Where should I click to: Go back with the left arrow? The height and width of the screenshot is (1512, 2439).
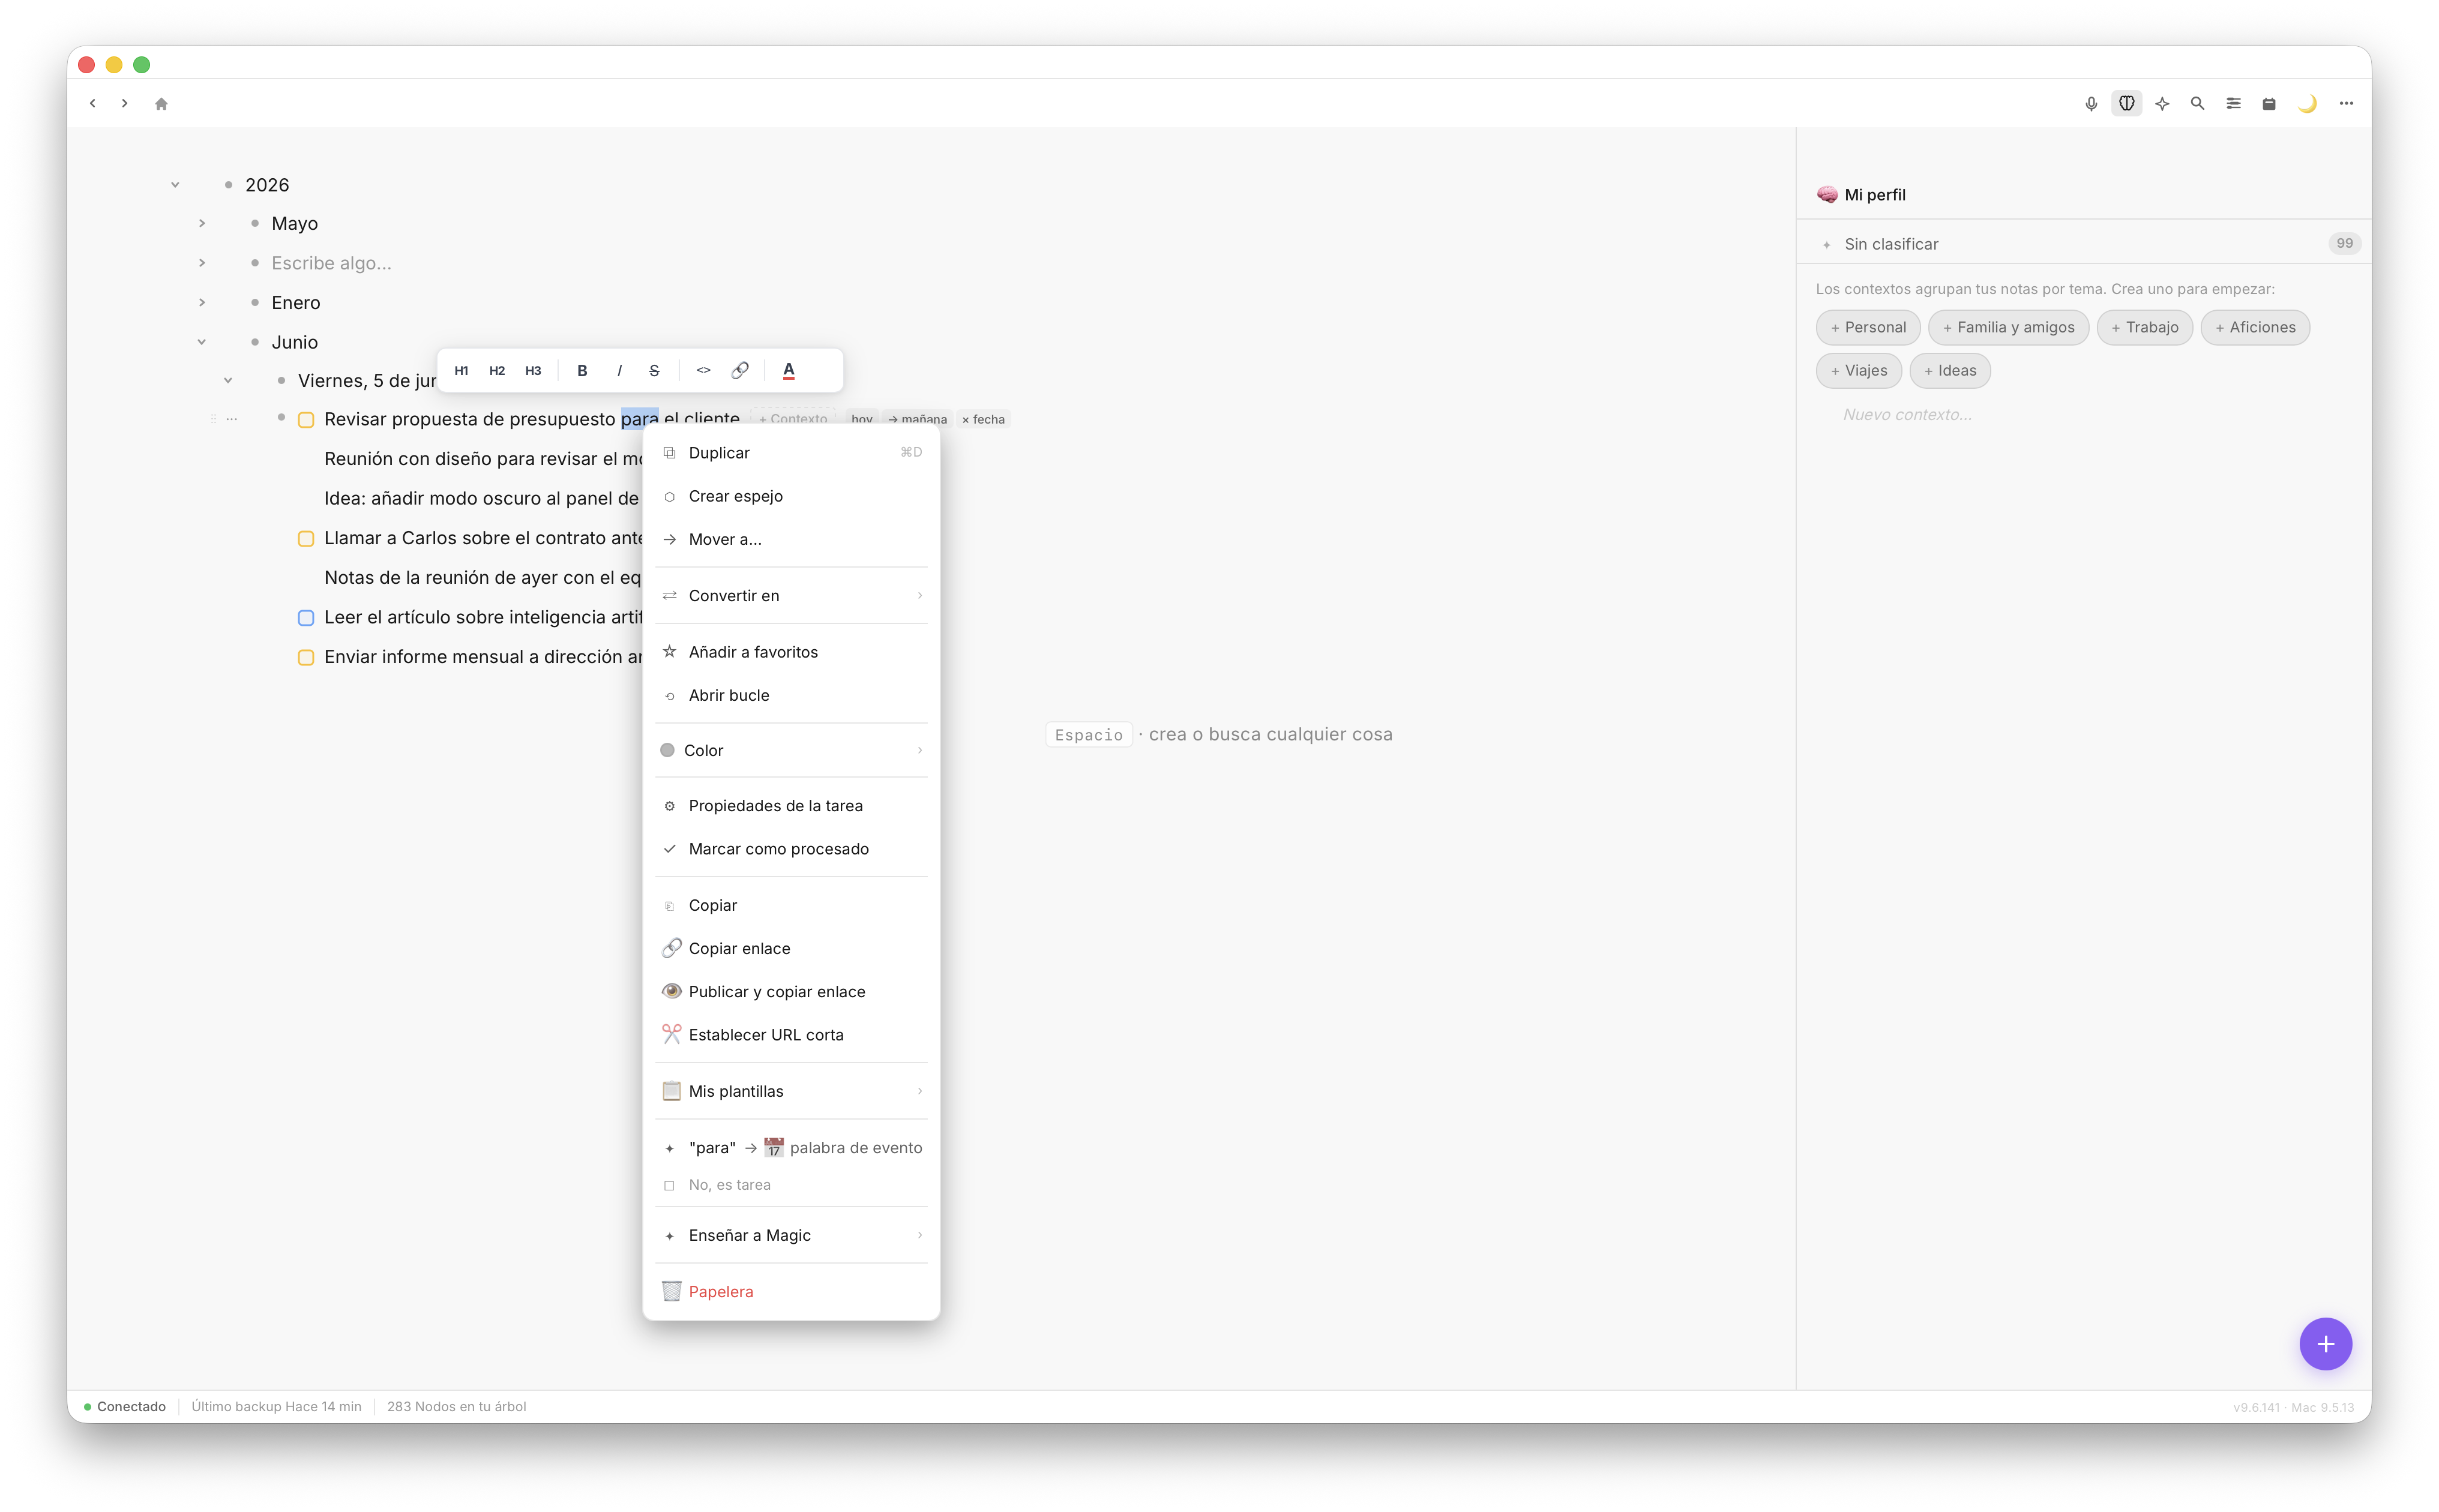point(92,103)
